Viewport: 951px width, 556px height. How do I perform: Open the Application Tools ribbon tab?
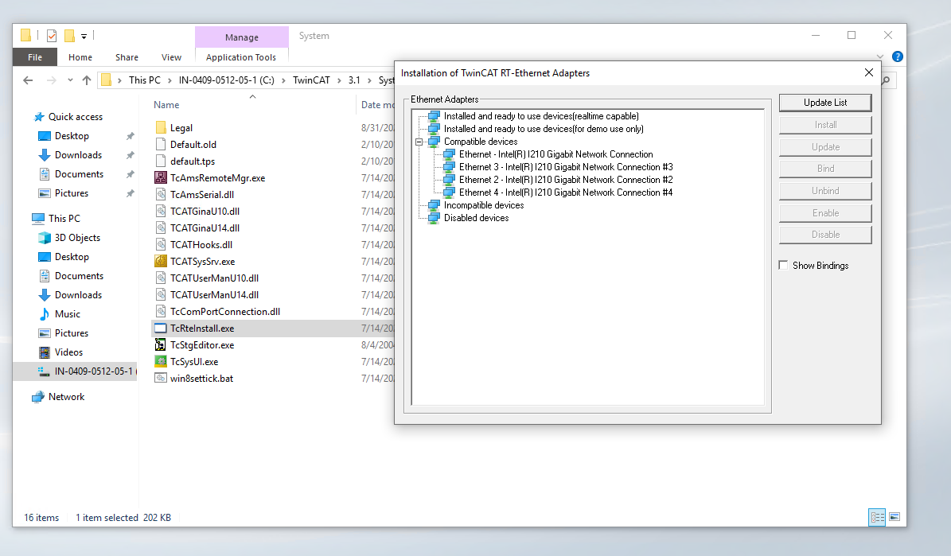[x=241, y=57]
